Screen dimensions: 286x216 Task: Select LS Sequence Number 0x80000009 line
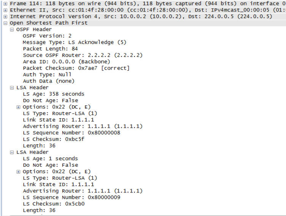71,197
